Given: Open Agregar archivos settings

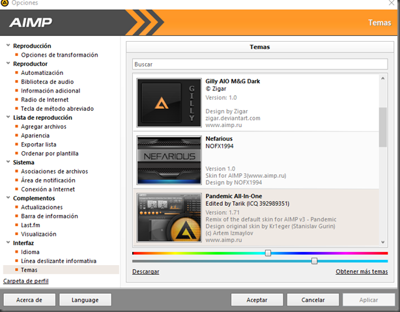Looking at the screenshot, I should click(44, 126).
